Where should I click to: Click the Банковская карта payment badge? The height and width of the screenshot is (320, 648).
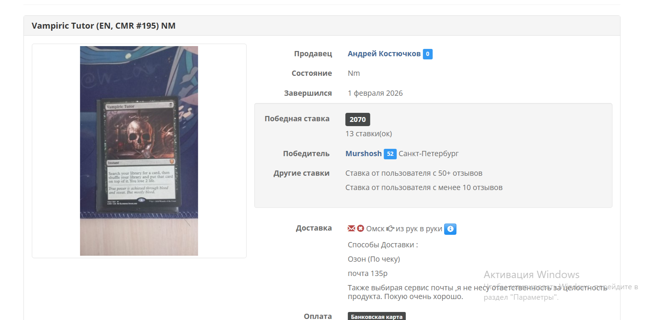376,316
